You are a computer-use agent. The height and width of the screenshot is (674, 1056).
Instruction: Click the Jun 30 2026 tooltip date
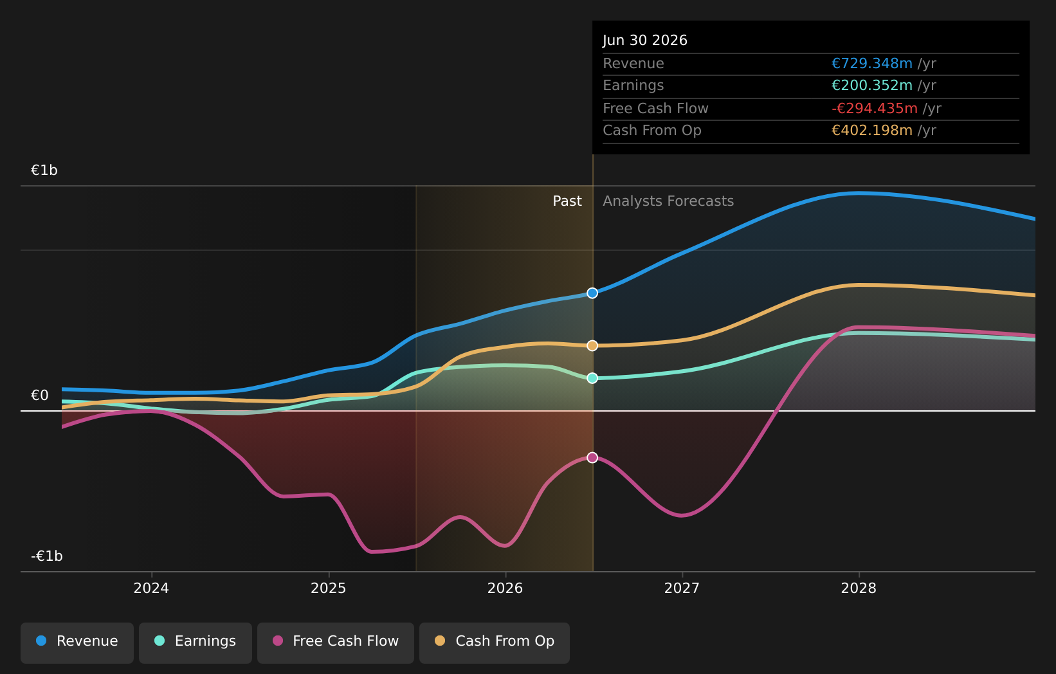click(645, 41)
